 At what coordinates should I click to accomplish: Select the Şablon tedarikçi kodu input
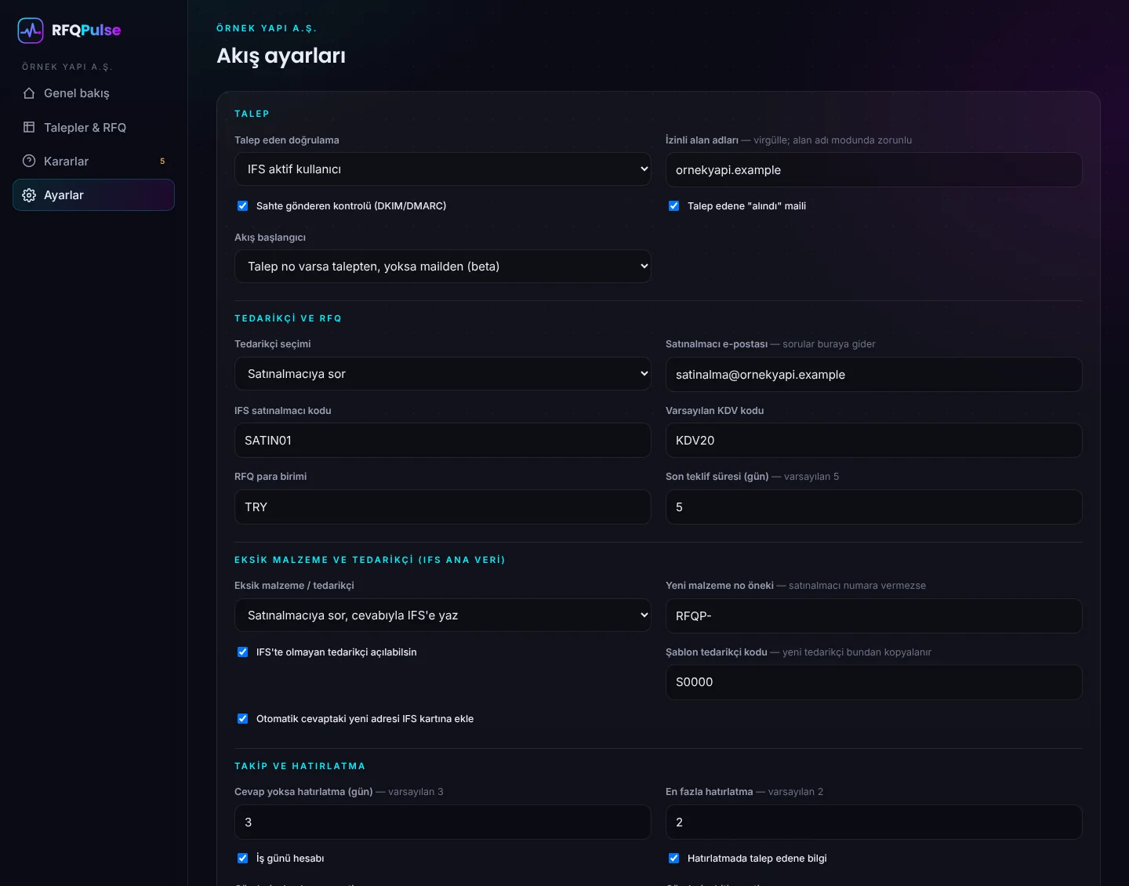pos(874,682)
